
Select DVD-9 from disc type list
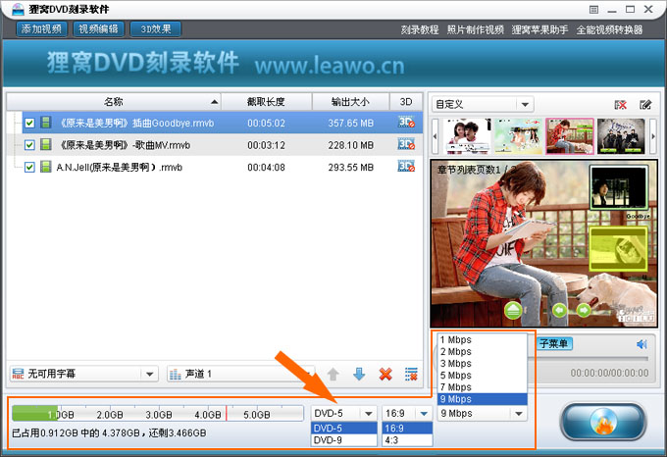pyautogui.click(x=344, y=440)
